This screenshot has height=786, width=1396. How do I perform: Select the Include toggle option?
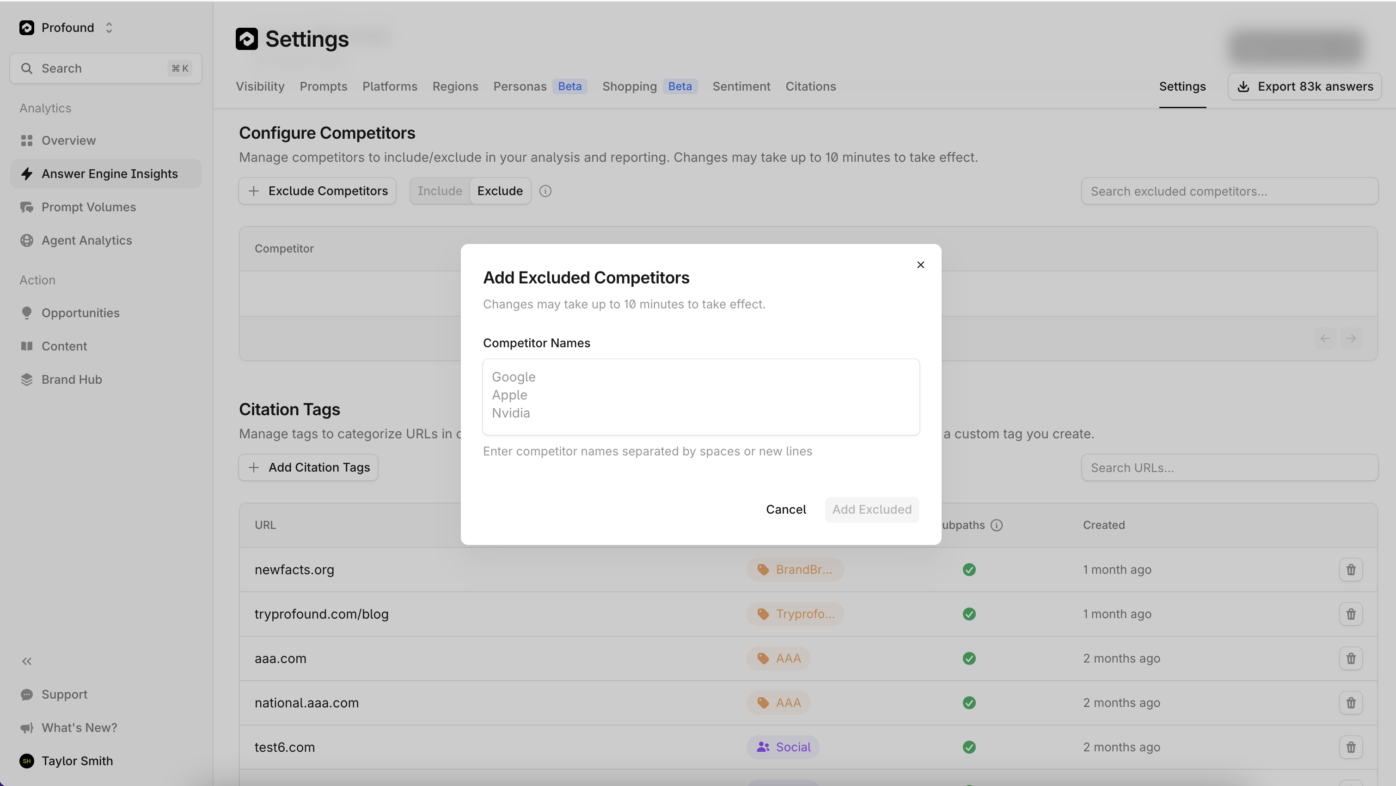pyautogui.click(x=440, y=191)
